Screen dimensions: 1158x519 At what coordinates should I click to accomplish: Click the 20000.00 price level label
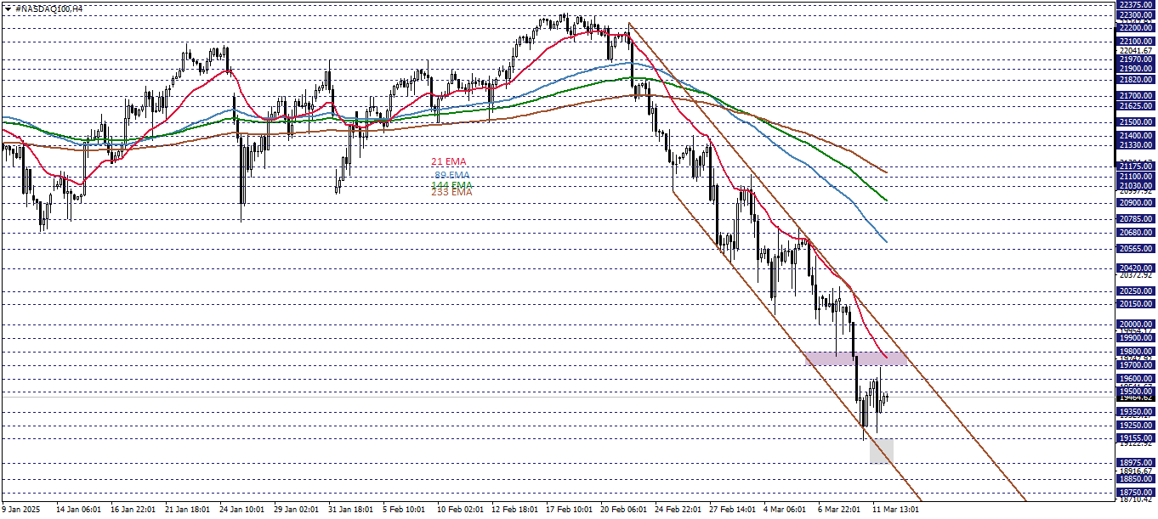1136,324
